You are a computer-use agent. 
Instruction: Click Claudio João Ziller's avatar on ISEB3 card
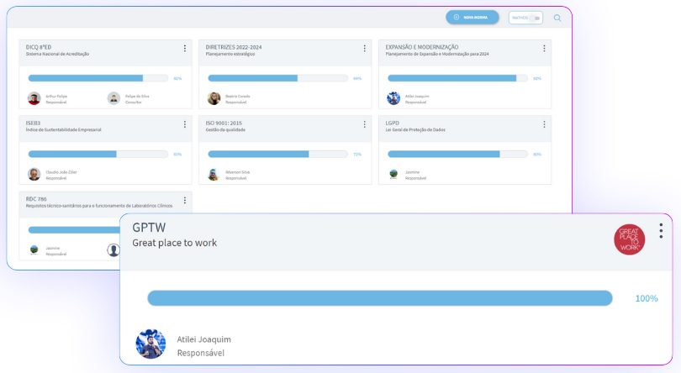coord(34,175)
